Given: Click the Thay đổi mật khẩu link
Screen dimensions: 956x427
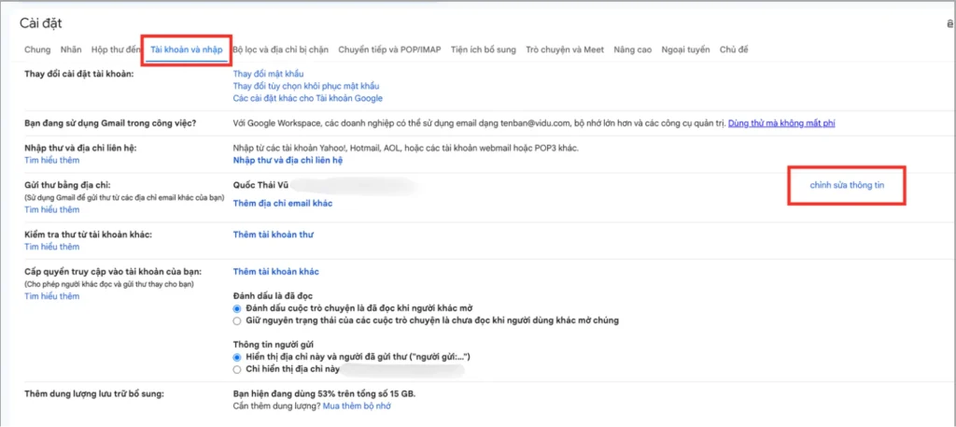Looking at the screenshot, I should click(x=268, y=74).
